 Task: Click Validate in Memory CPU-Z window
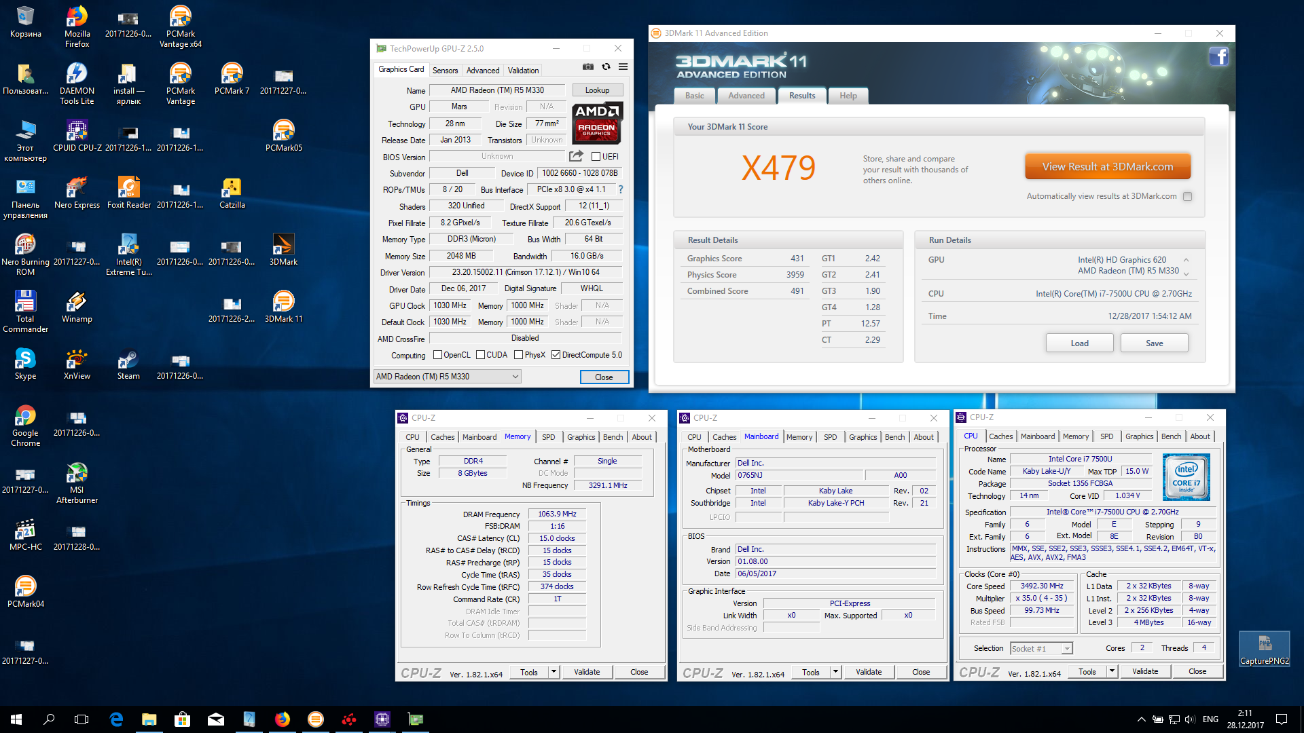click(587, 672)
